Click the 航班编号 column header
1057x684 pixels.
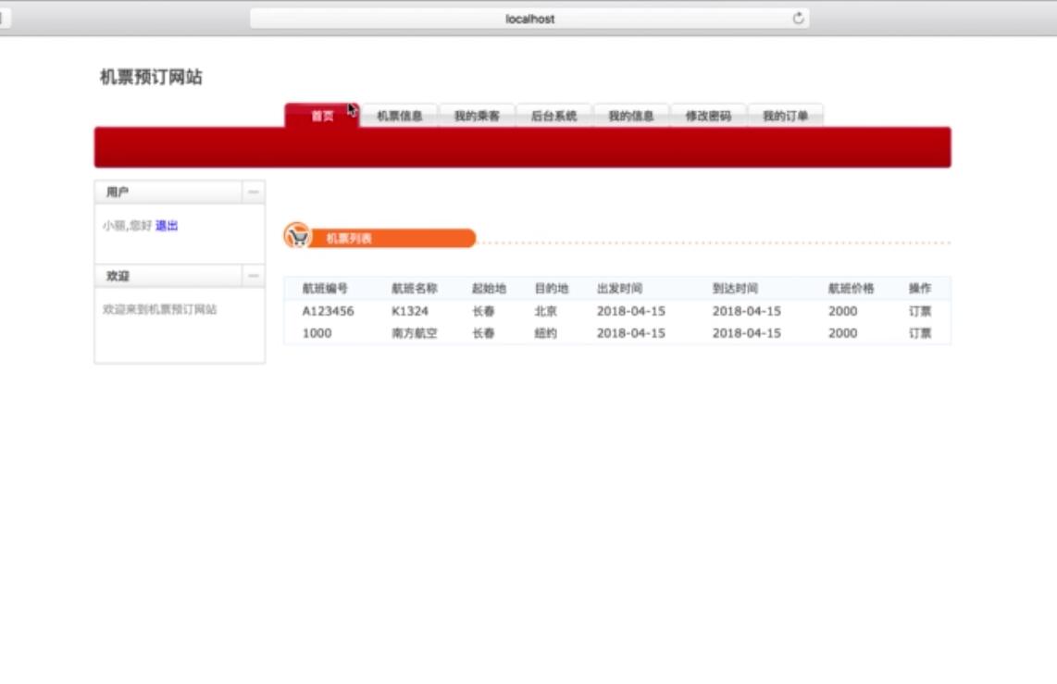tap(325, 289)
